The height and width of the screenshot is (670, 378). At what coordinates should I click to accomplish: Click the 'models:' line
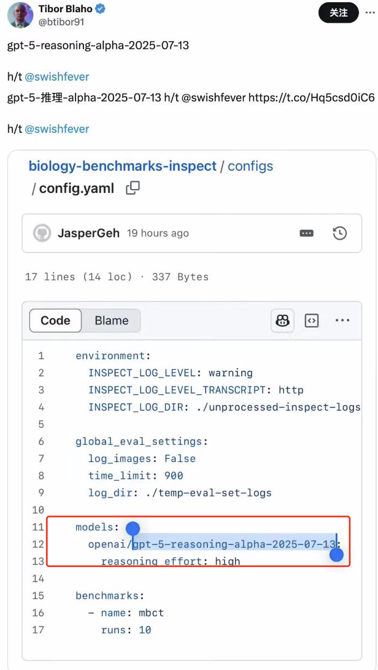(97, 527)
